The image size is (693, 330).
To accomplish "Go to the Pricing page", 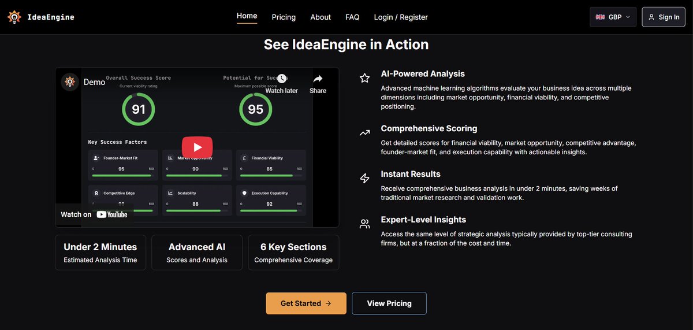I will (x=284, y=17).
